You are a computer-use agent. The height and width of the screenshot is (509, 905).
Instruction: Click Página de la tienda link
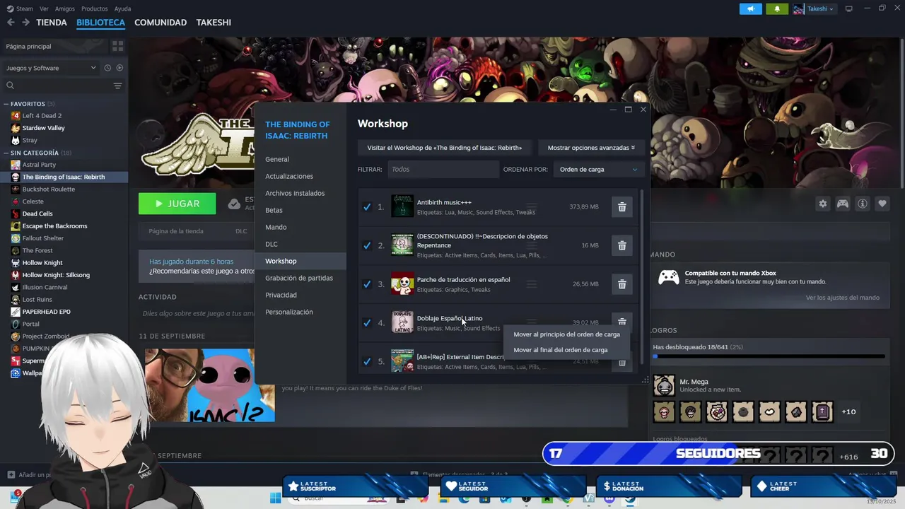coord(176,231)
